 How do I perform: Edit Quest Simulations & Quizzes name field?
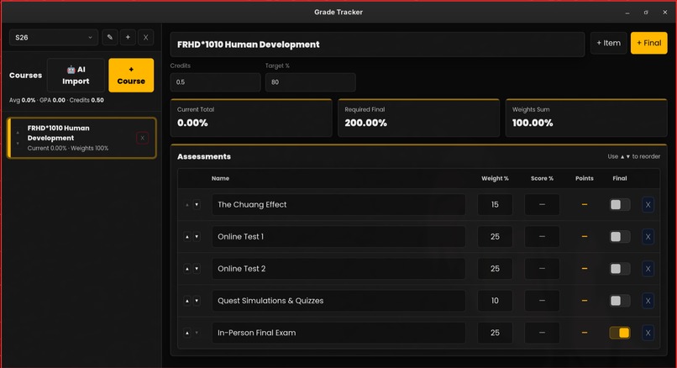click(x=338, y=301)
